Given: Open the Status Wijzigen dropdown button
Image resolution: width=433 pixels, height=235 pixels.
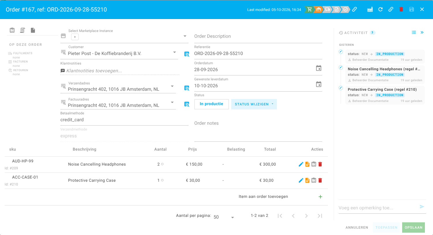Looking at the screenshot, I should pyautogui.click(x=254, y=104).
